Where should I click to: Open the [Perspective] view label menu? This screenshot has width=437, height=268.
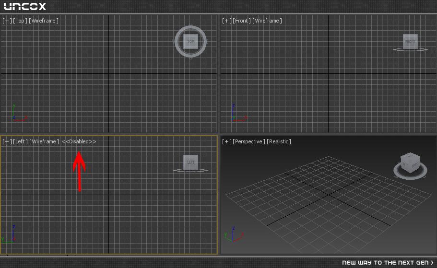tap(249, 141)
